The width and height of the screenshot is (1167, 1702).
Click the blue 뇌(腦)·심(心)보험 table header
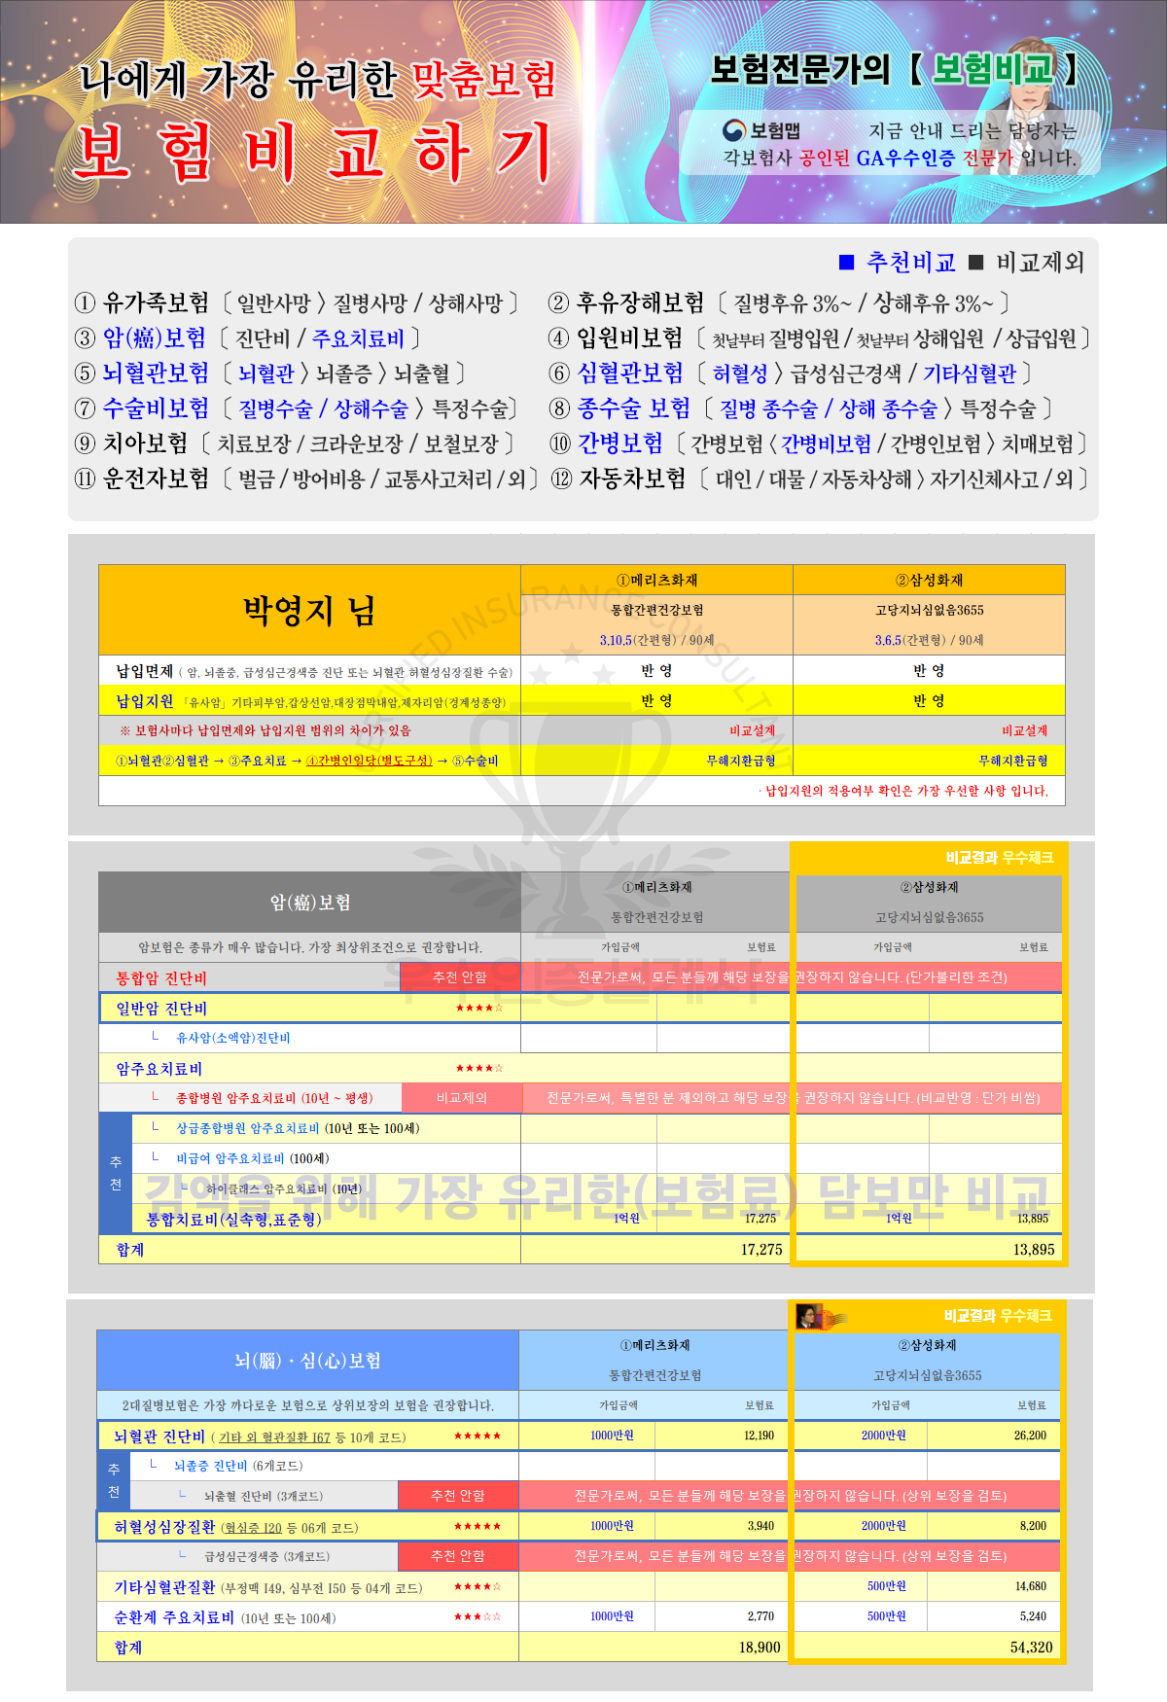pyautogui.click(x=308, y=1361)
